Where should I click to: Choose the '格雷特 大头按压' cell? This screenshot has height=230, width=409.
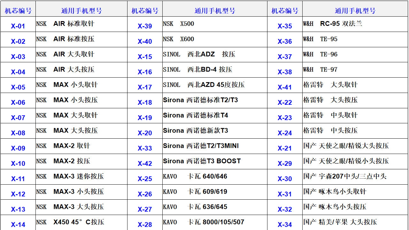pos(355,101)
